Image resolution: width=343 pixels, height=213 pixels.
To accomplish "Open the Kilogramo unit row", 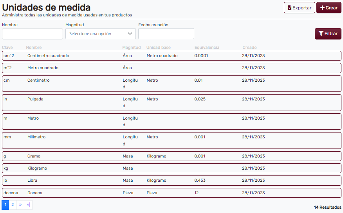I will tap(37, 168).
